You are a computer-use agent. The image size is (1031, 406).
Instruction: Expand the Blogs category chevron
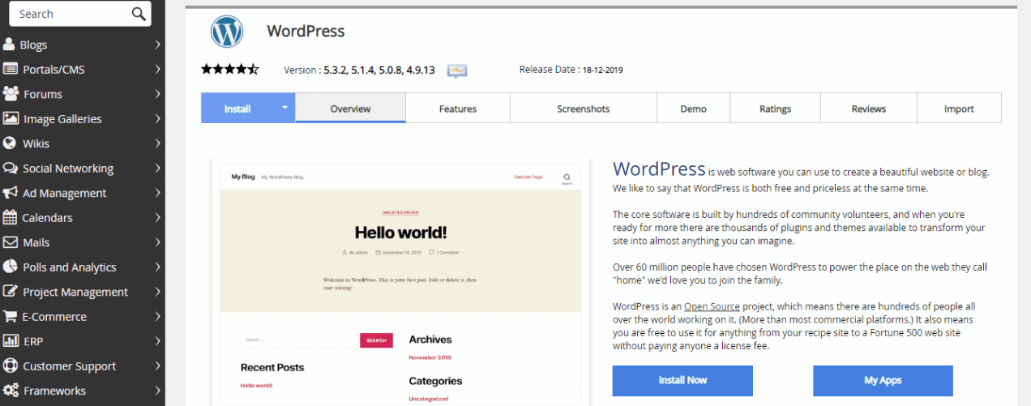click(158, 45)
